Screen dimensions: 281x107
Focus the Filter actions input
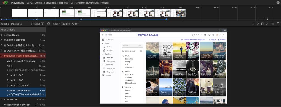23,29
